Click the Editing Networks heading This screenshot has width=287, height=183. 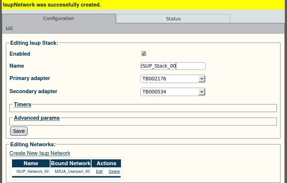click(33, 144)
